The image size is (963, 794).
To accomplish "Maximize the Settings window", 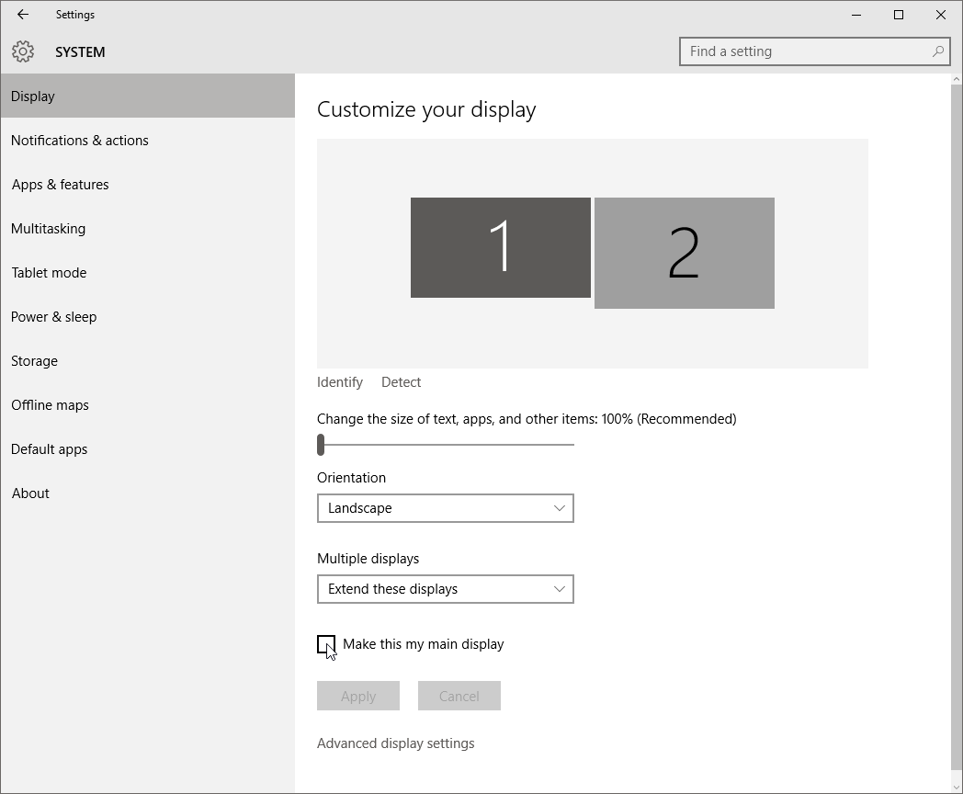I will 899,15.
